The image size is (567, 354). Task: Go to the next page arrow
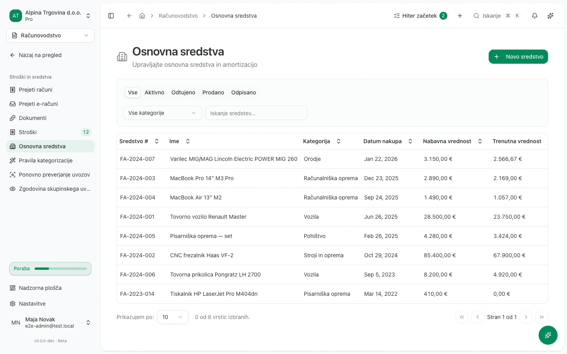(x=526, y=317)
